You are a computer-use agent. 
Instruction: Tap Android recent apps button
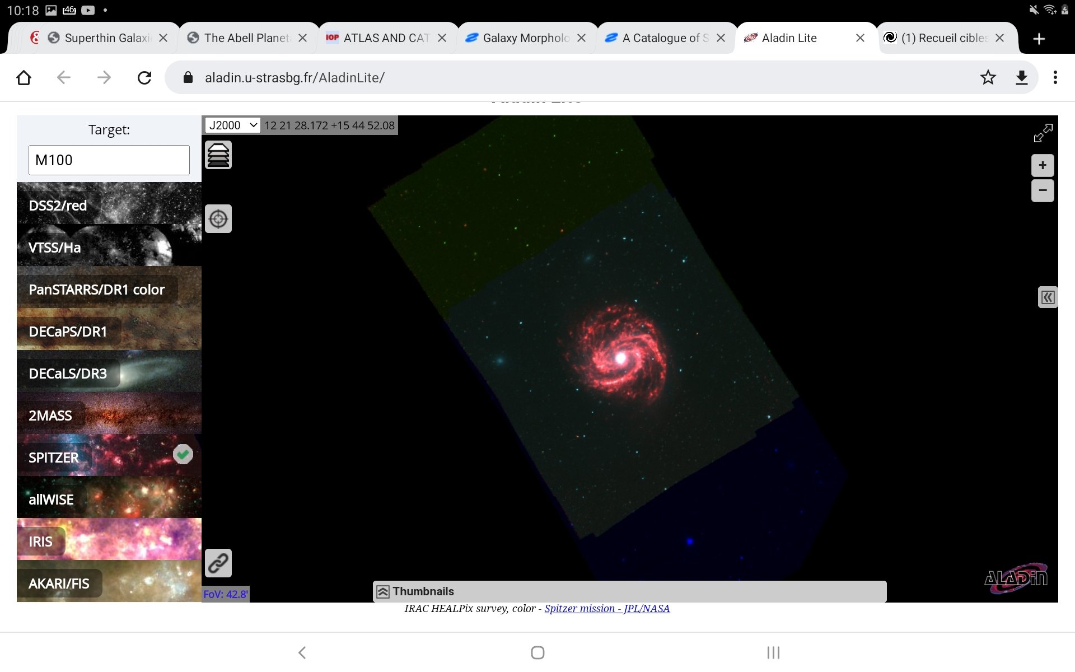click(773, 652)
